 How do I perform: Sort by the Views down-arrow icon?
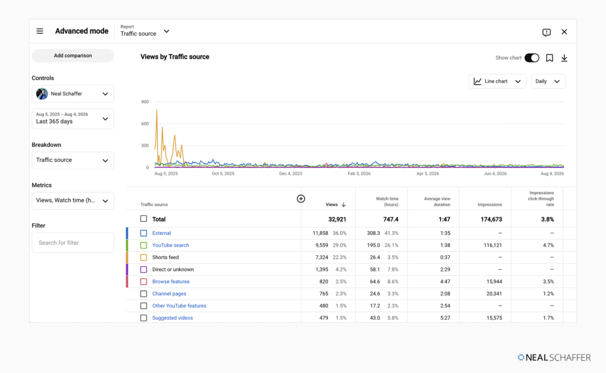pos(343,205)
